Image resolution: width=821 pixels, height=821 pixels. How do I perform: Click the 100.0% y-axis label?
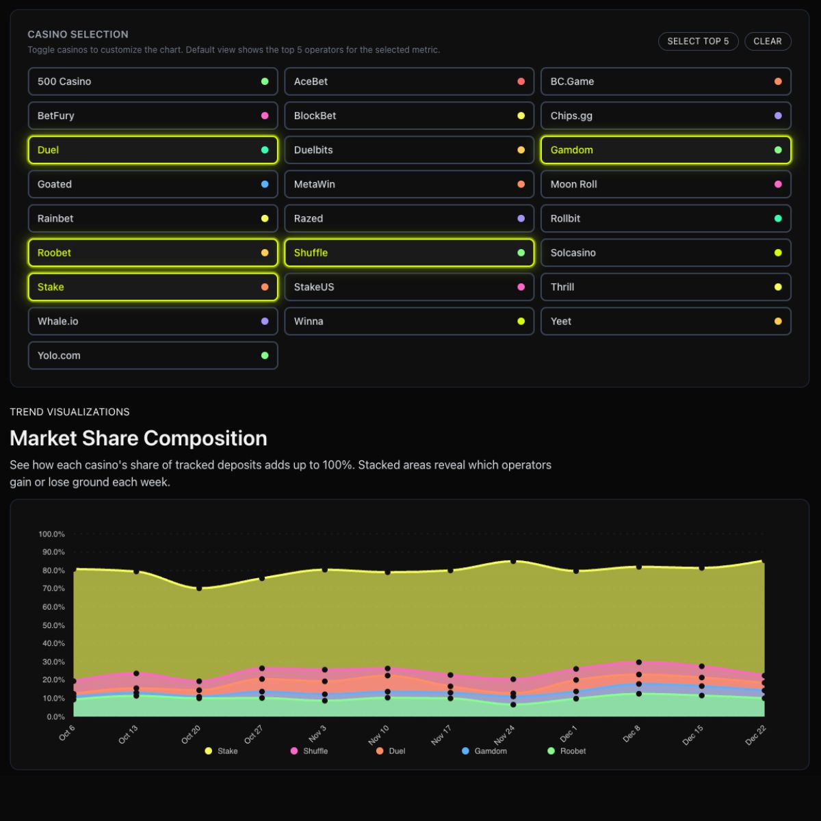(x=51, y=534)
